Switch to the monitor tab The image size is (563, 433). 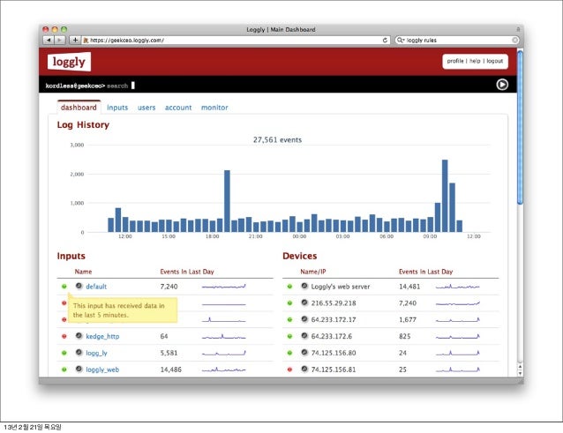point(214,108)
